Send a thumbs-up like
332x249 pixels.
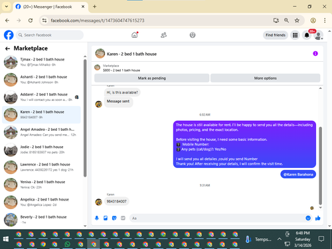point(318,218)
